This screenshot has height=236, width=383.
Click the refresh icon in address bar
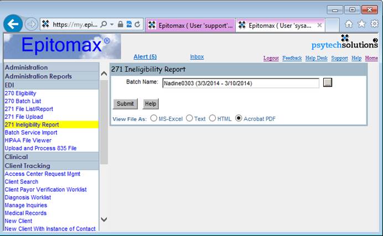pos(137,24)
